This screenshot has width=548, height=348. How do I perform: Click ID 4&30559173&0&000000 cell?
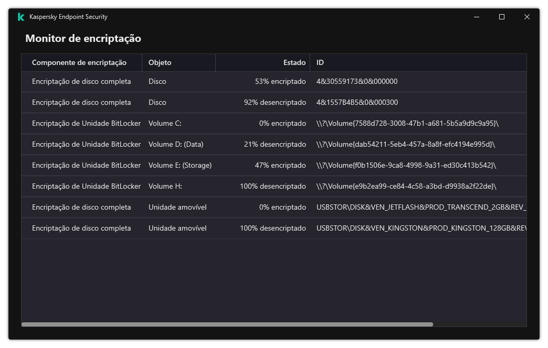[357, 82]
